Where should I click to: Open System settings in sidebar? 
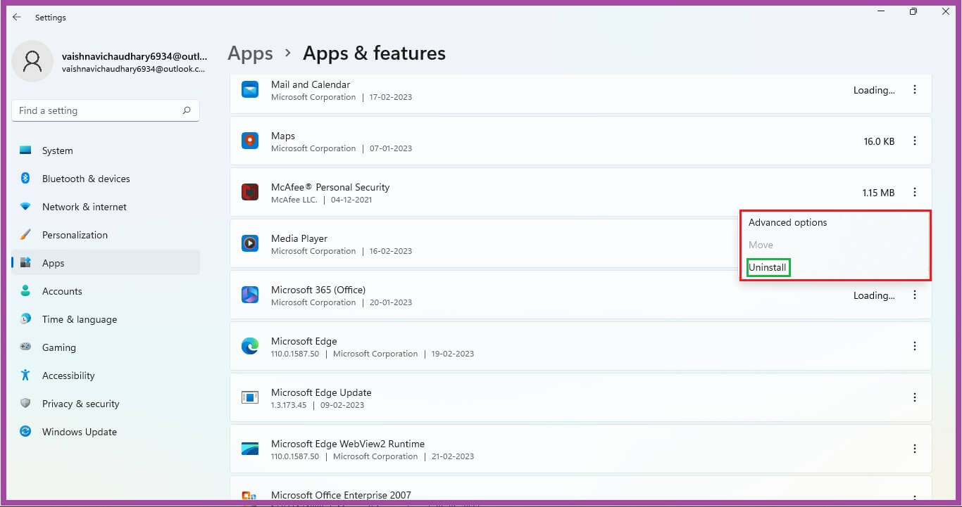coord(106,150)
